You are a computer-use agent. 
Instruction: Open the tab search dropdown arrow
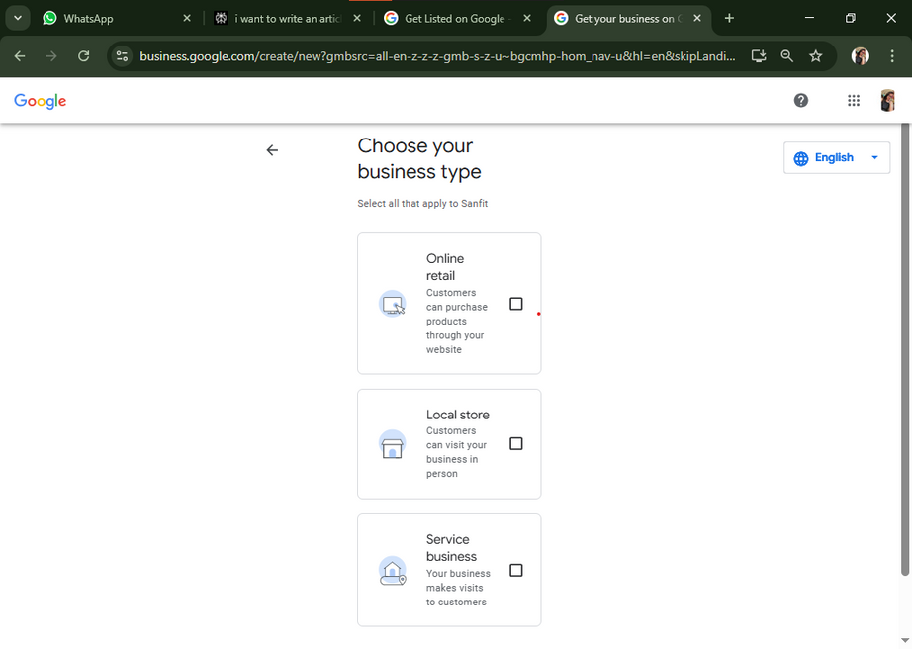point(18,18)
